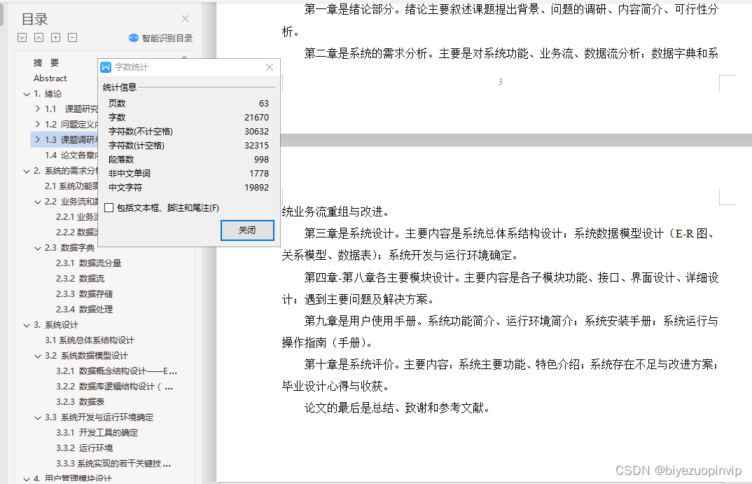
Task: Enable 包括文本框、脚注和尾注 checkbox
Action: [109, 208]
